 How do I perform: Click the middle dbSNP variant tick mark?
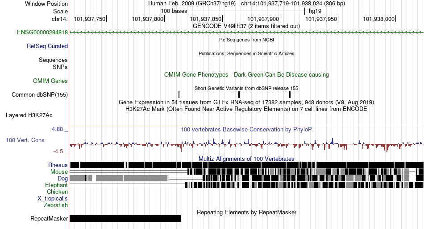click(239, 94)
